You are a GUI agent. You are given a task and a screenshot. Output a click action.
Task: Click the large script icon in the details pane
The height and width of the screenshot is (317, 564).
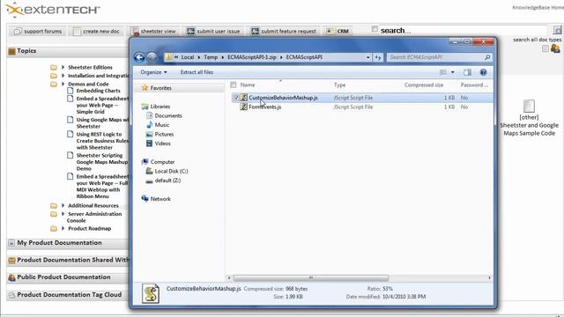(x=151, y=293)
